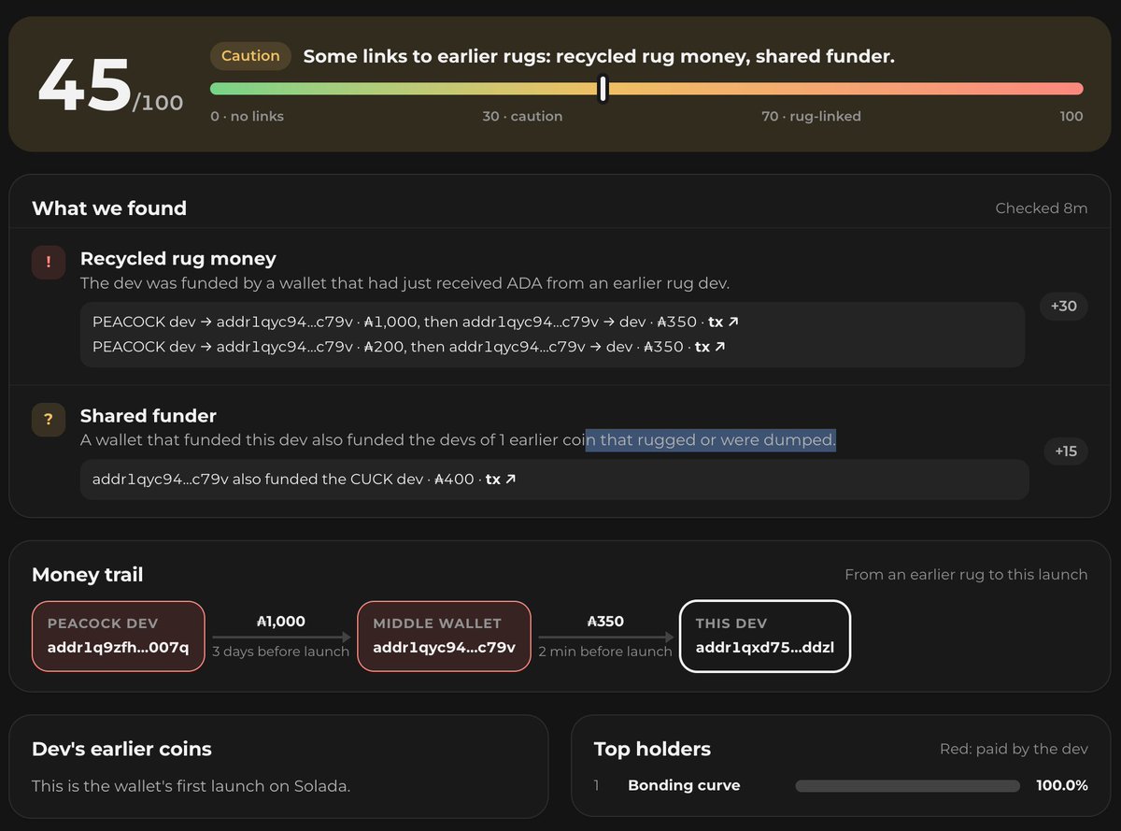
Task: Click the 'Money trail' heading
Action: [88, 575]
